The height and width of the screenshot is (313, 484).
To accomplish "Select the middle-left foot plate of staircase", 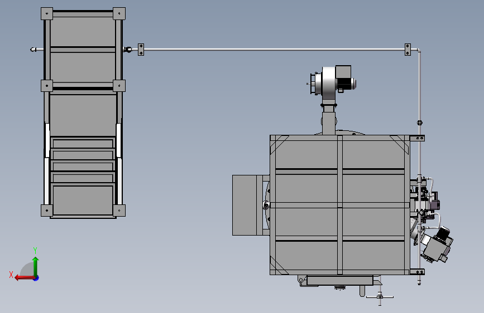I will coord(47,86).
